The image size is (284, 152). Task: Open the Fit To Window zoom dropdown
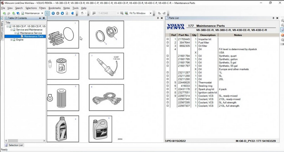(150, 13)
